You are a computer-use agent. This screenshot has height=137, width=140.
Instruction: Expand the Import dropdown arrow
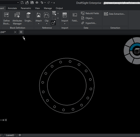click(x=65, y=24)
